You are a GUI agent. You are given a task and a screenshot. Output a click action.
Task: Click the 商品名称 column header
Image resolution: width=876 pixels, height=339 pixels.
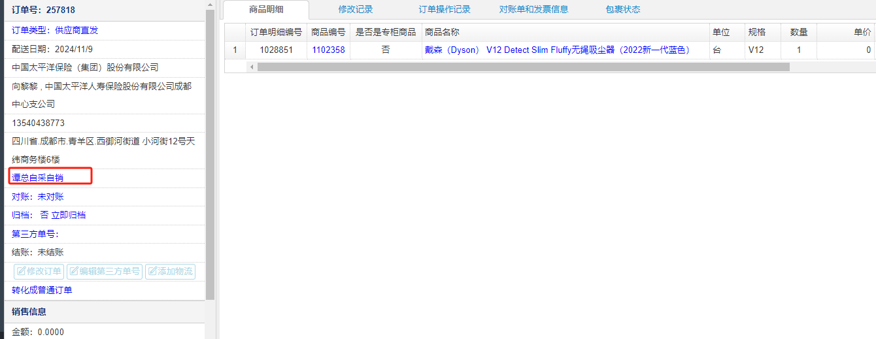565,32
